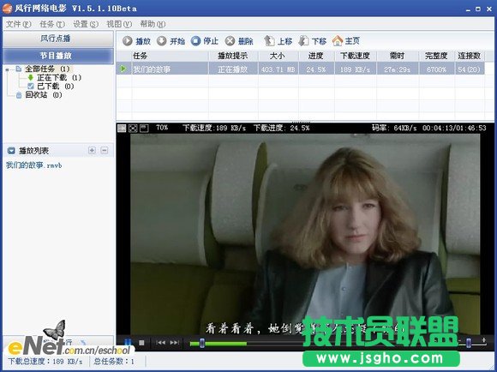497x372 pixels.
Task: Stop video with the square stop button
Action: [141, 343]
